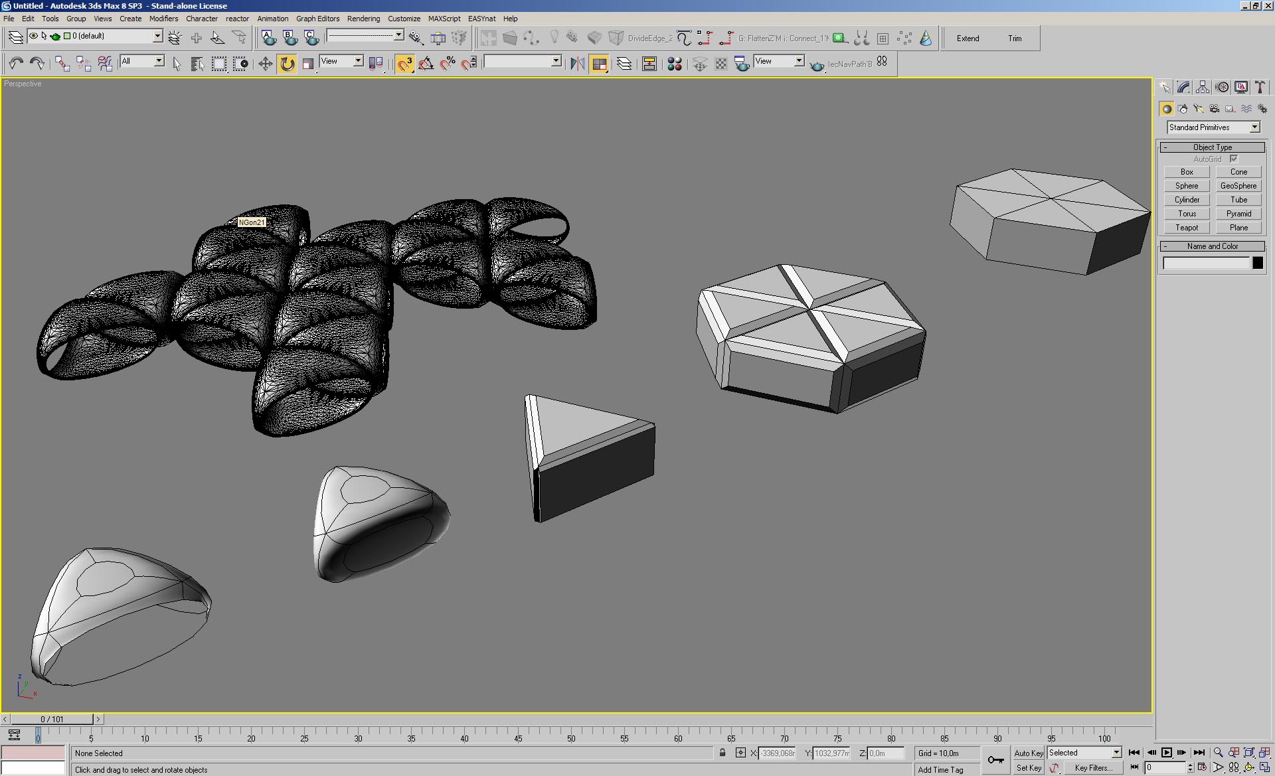Image resolution: width=1275 pixels, height=776 pixels.
Task: Open the Modifiers menu
Action: click(x=163, y=19)
